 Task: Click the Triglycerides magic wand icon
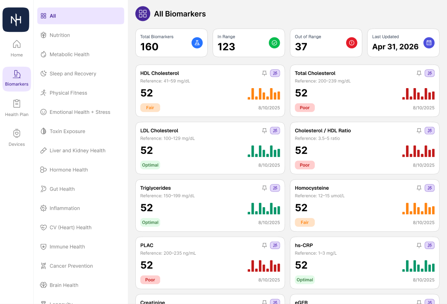[275, 188]
